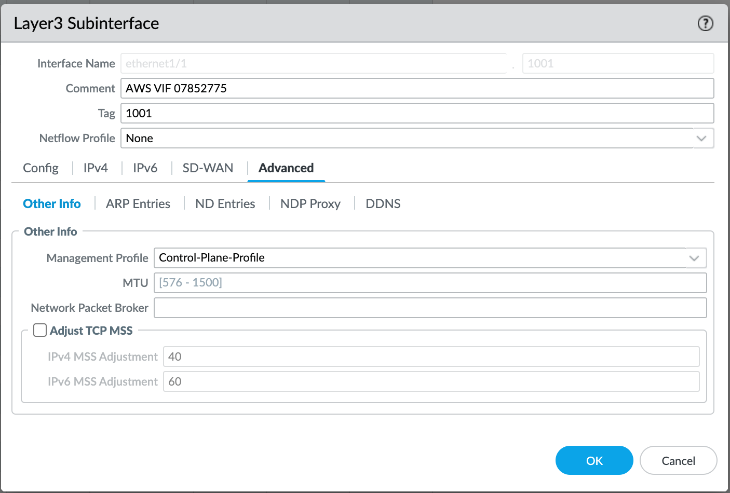Switch to the Config tab
This screenshot has width=730, height=493.
pyautogui.click(x=40, y=168)
